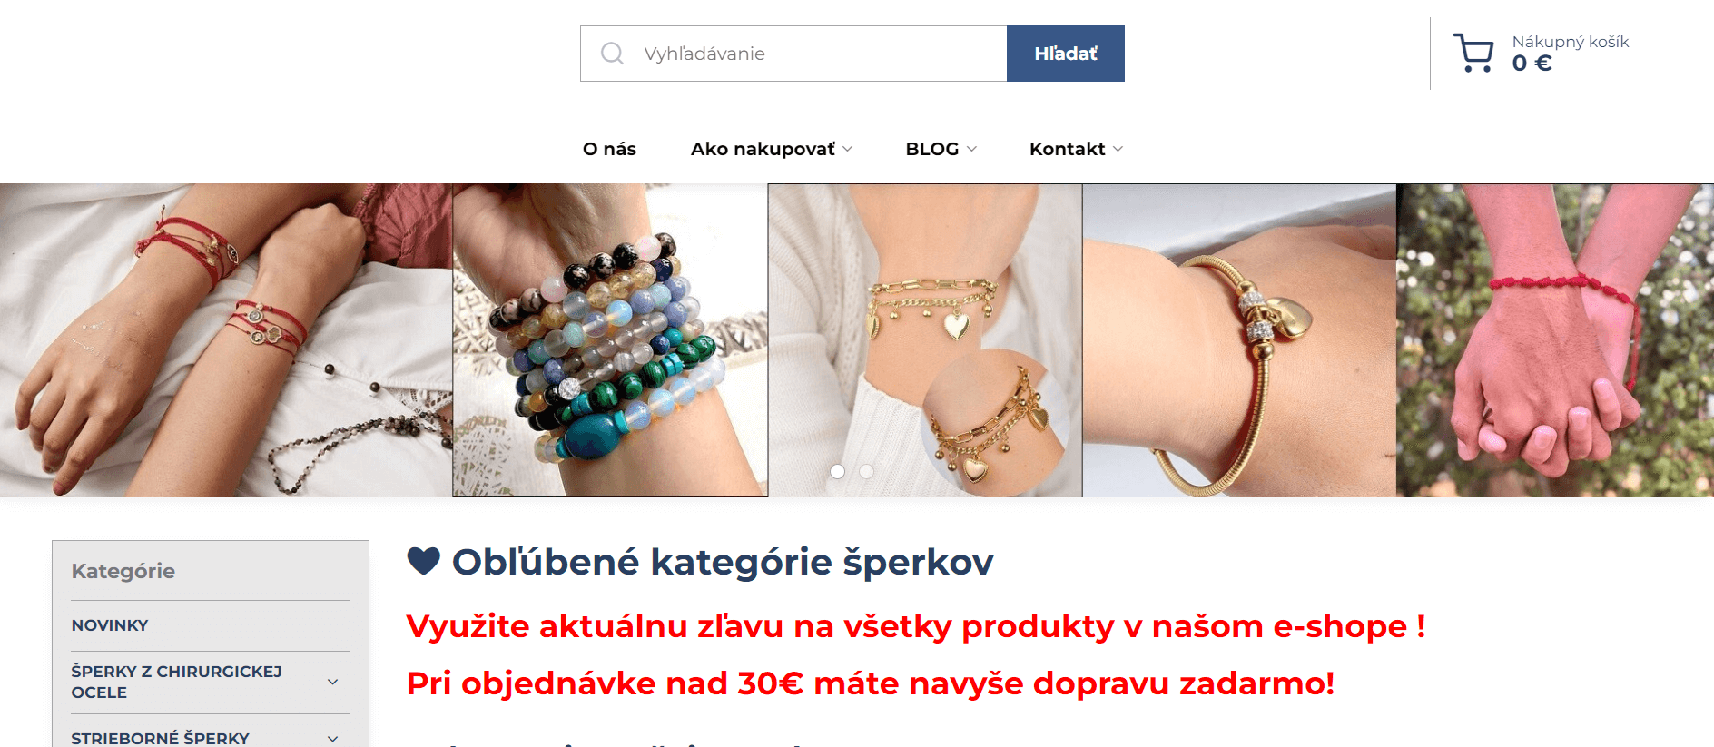Open the Novinky category link
Image resolution: width=1714 pixels, height=747 pixels.
[110, 625]
